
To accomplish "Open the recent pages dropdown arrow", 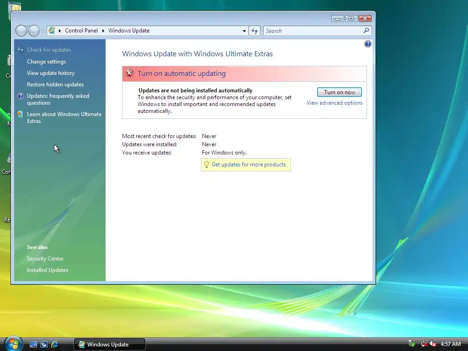I will coord(43,31).
